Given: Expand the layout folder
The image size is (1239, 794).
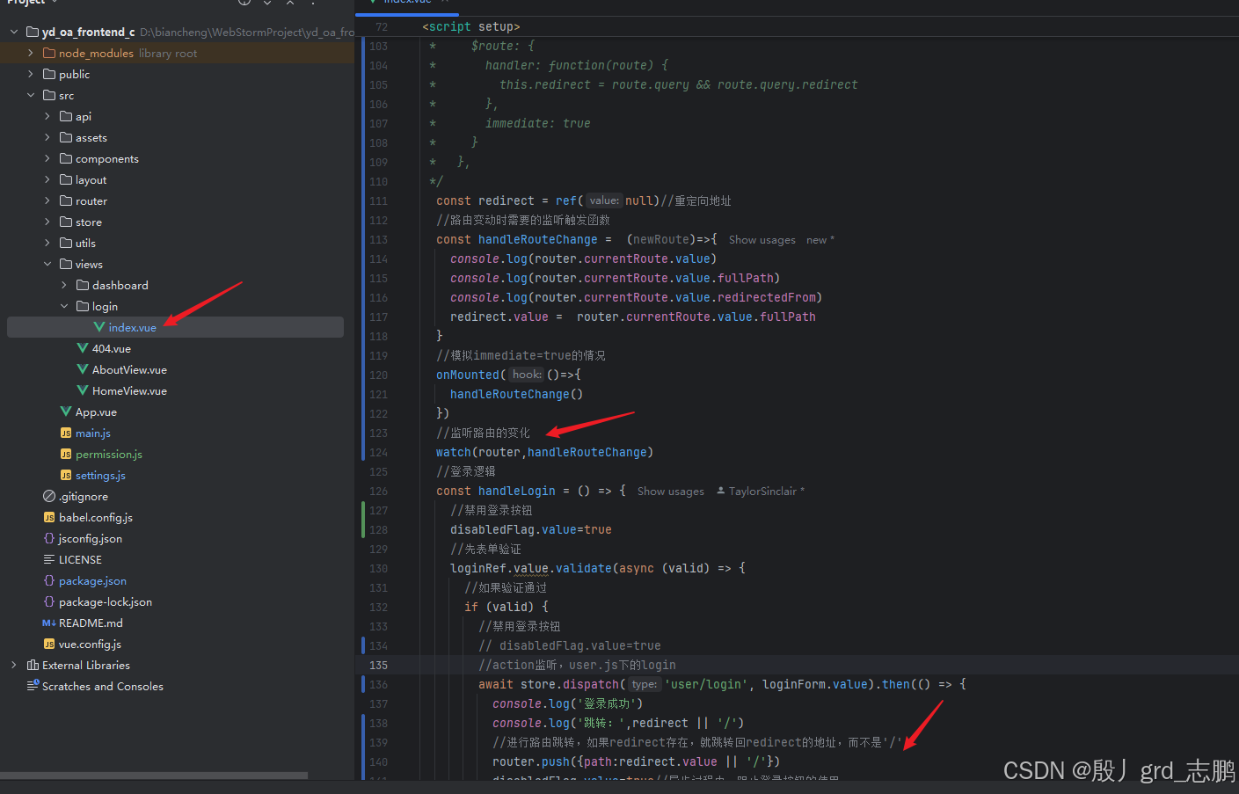Looking at the screenshot, I should (x=47, y=180).
